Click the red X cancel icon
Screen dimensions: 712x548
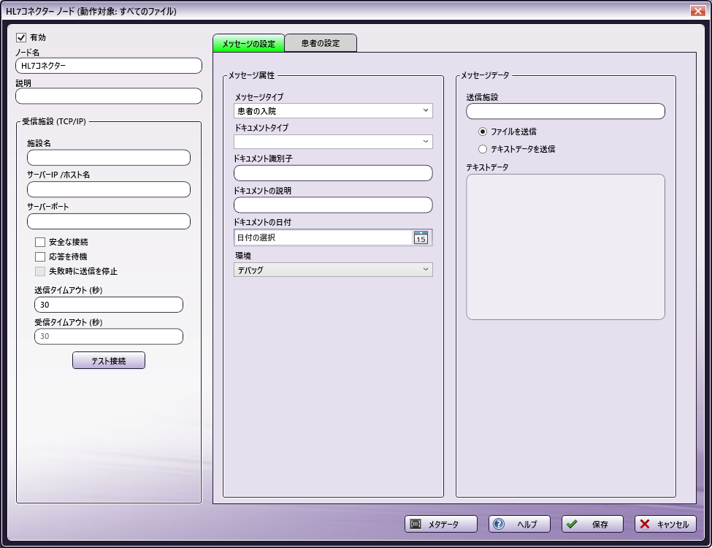[644, 524]
